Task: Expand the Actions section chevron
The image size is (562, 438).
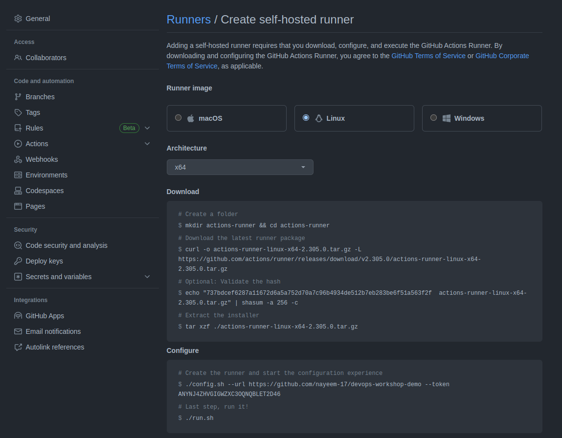Action: pyautogui.click(x=147, y=144)
